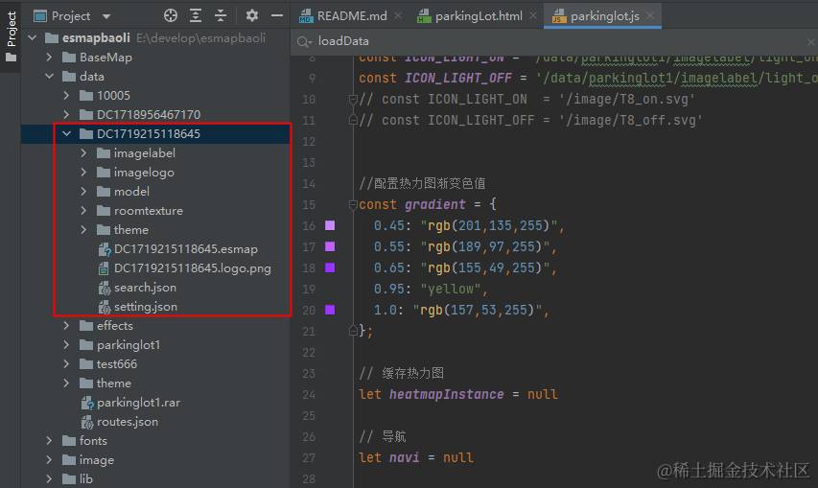Click the parkinglot1.rar file icon
This screenshot has width=818, height=488.
click(87, 403)
